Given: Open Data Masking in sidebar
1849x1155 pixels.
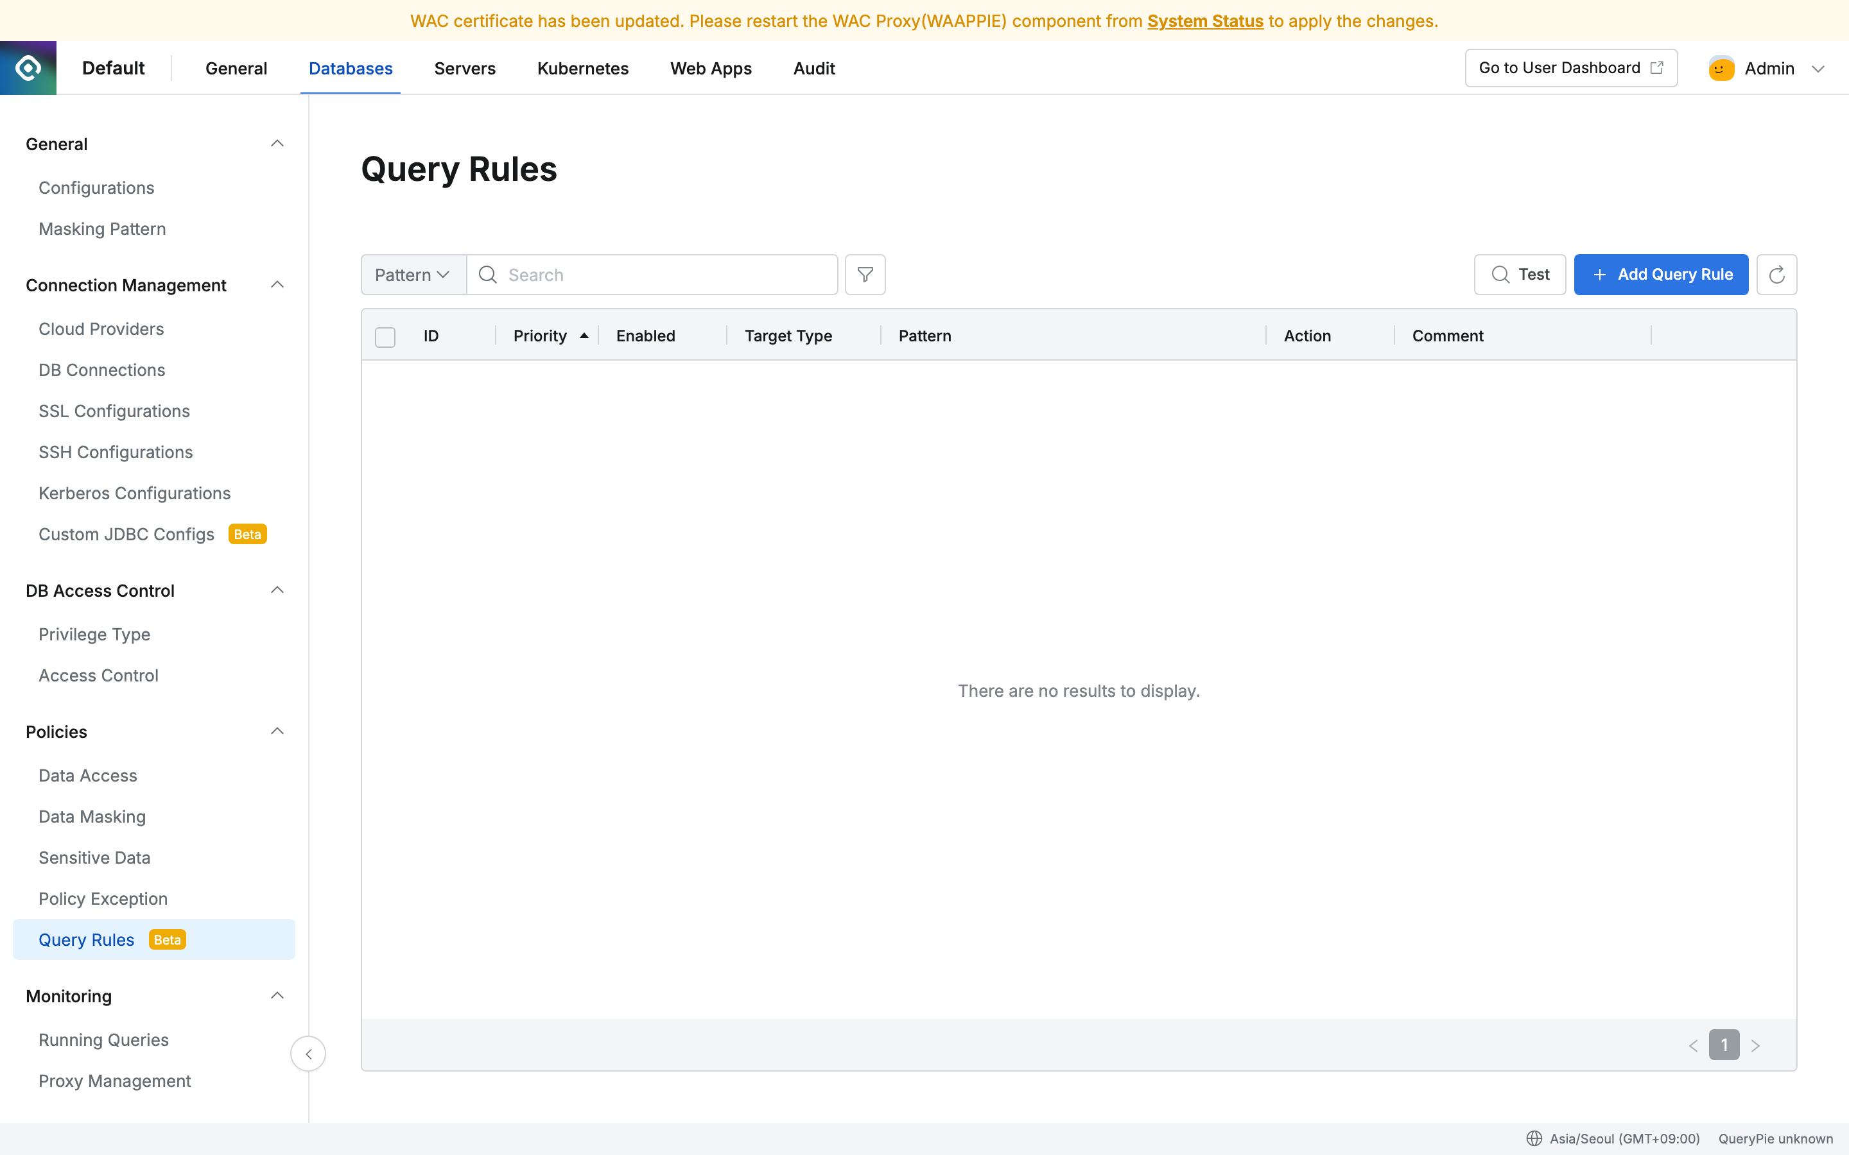Looking at the screenshot, I should coord(92,817).
